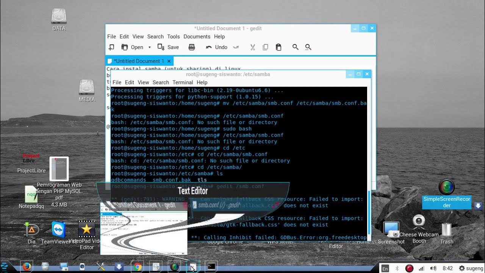Copy selection with gedit copy icon
Screen dimensions: 485x273
pyautogui.click(x=265, y=47)
